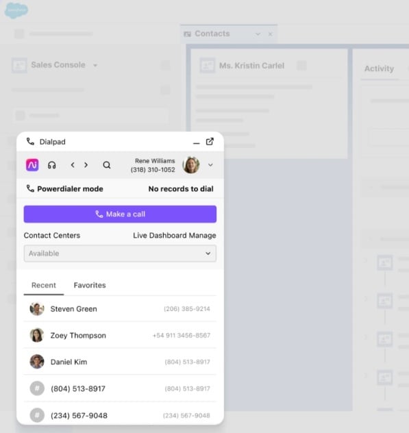Click the Make a call button

120,214
